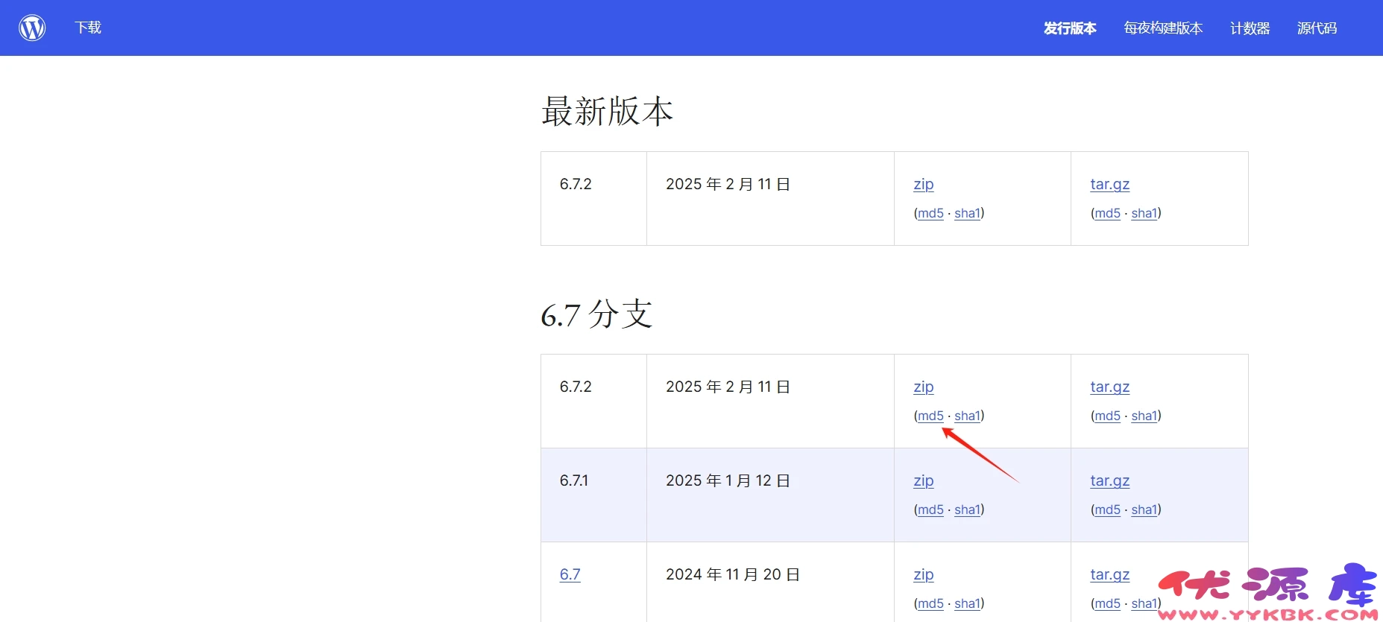
Task: Click the WordPress logo icon
Action: [x=32, y=28]
